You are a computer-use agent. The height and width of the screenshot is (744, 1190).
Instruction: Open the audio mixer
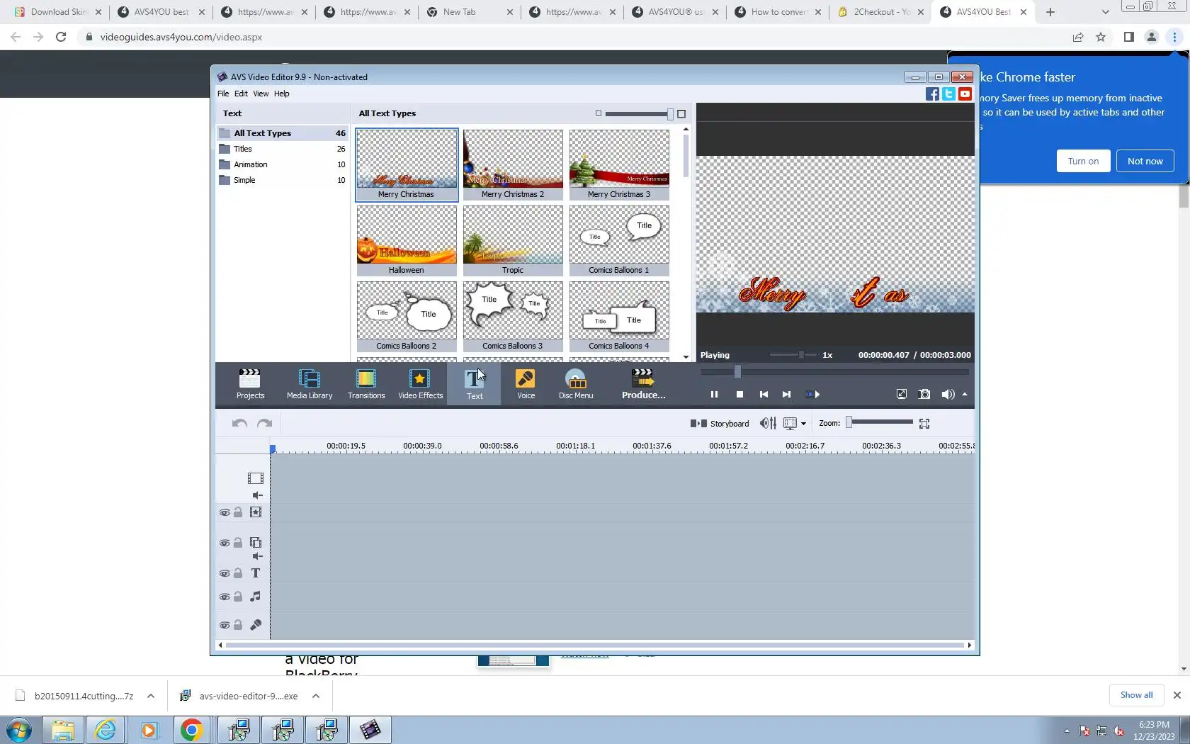pyautogui.click(x=768, y=424)
